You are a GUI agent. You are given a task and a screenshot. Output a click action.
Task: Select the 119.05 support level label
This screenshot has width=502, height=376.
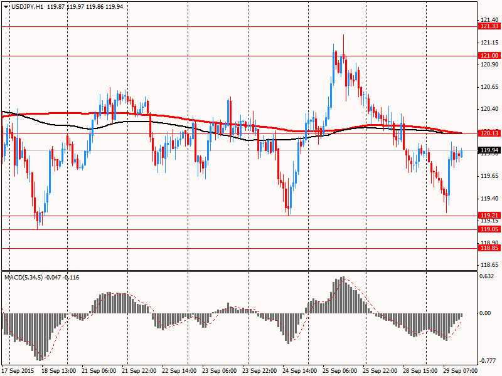(x=489, y=229)
